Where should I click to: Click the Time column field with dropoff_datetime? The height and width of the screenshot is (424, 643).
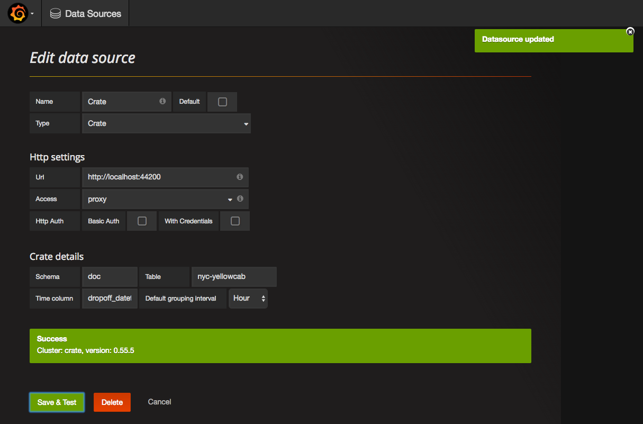click(x=110, y=299)
